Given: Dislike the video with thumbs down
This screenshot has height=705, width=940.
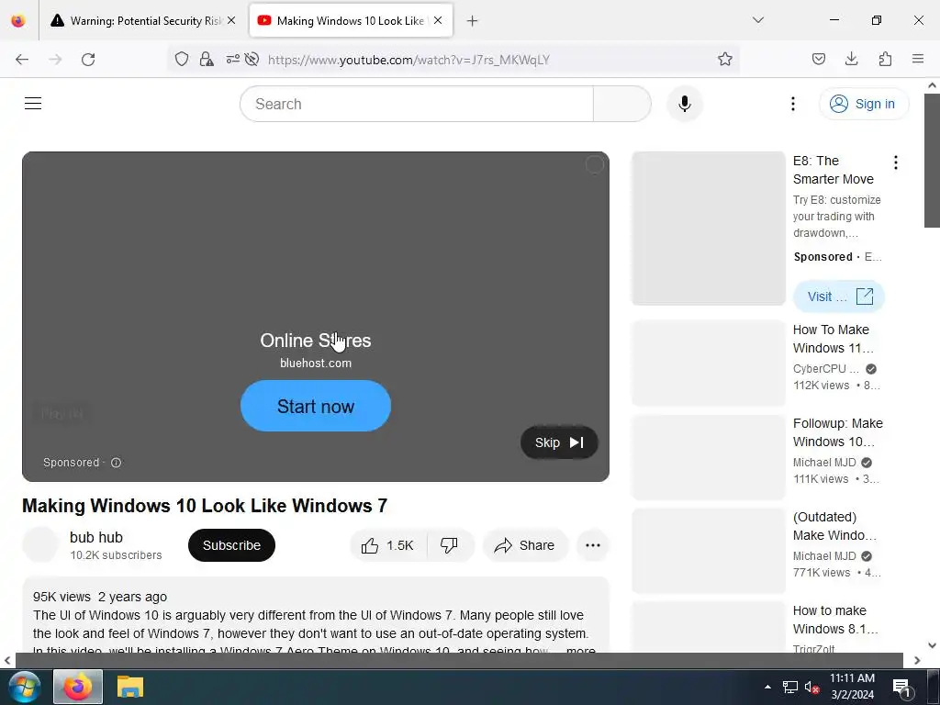Looking at the screenshot, I should point(449,545).
